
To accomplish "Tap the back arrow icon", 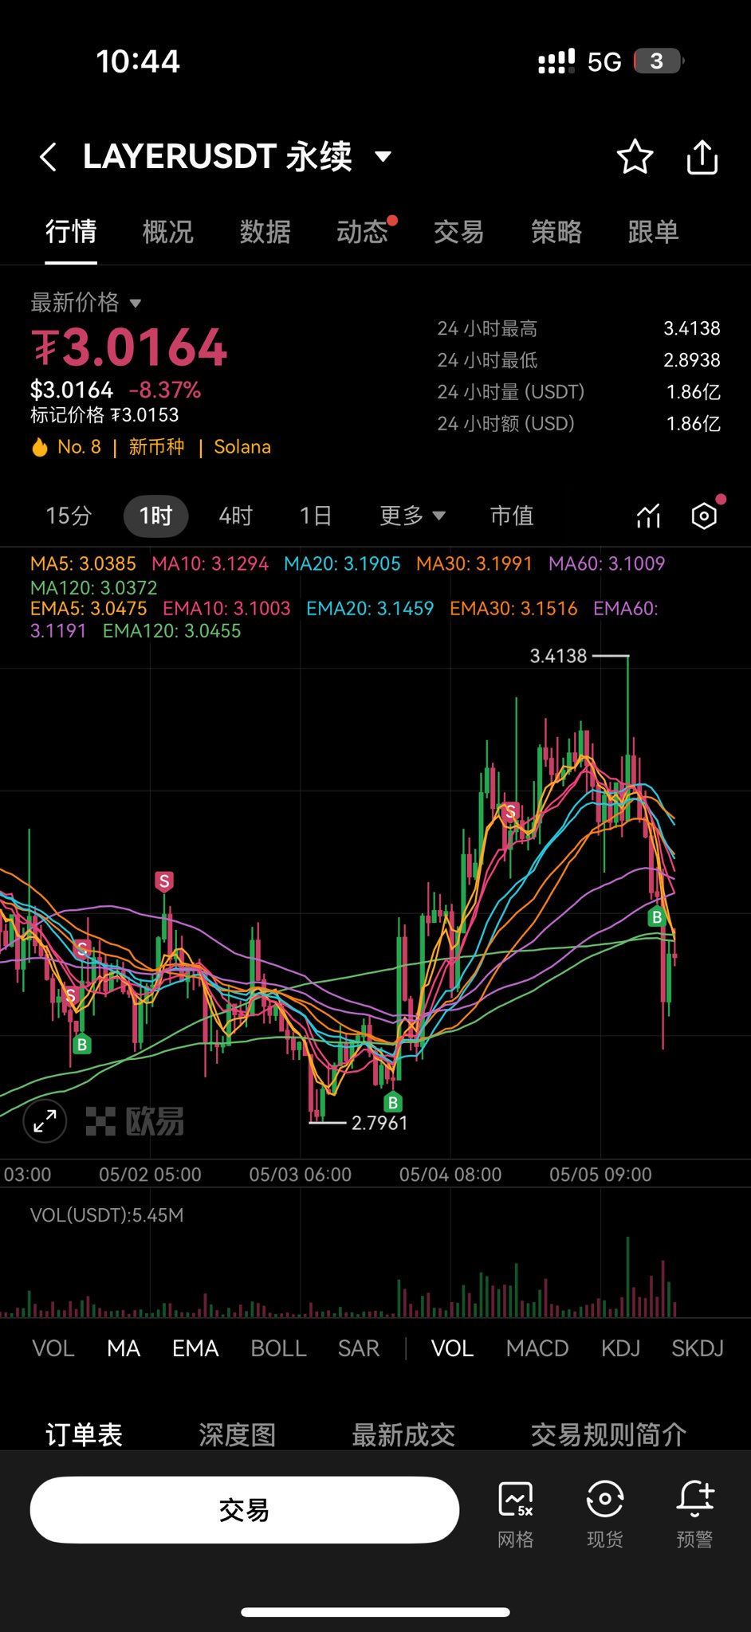I will [48, 157].
